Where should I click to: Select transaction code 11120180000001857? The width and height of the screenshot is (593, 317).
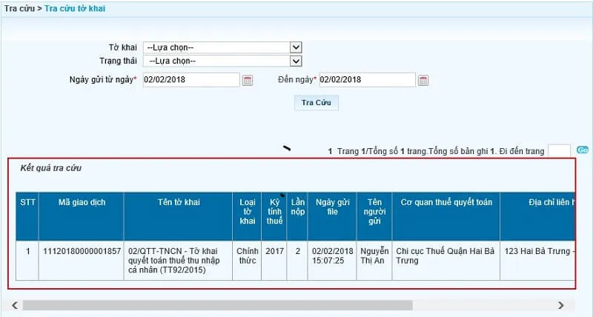82,260
